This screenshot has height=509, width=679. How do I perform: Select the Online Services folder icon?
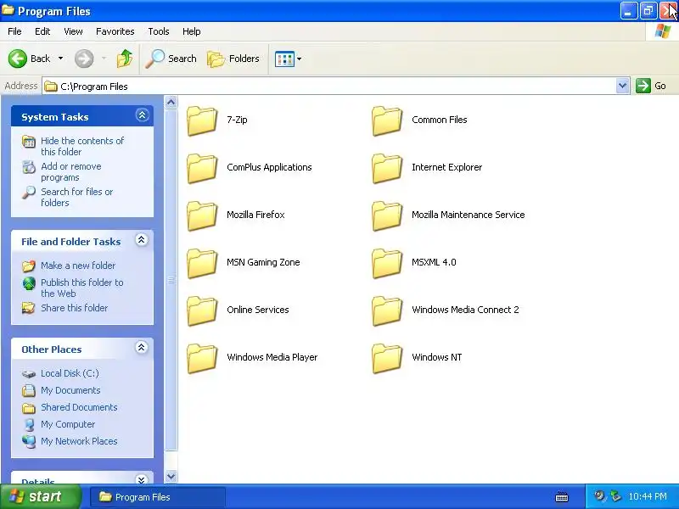tap(202, 311)
